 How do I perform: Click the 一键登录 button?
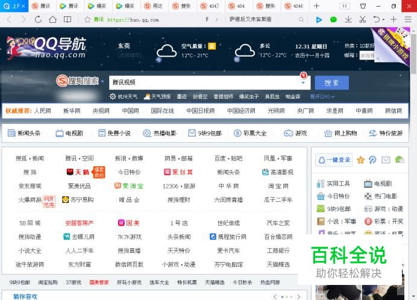coord(334,160)
